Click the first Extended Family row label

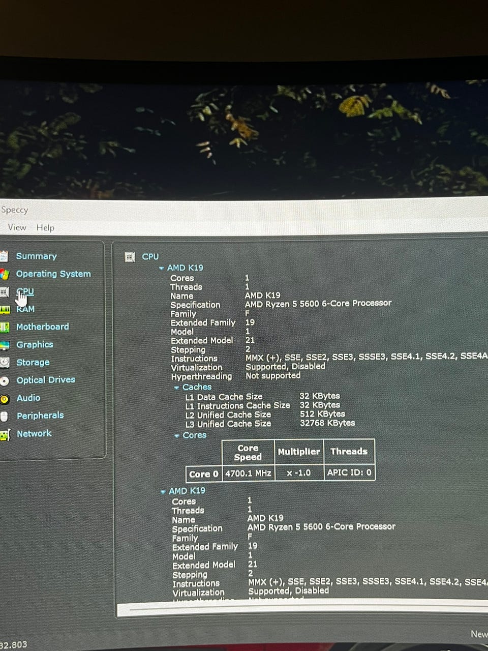pos(203,322)
